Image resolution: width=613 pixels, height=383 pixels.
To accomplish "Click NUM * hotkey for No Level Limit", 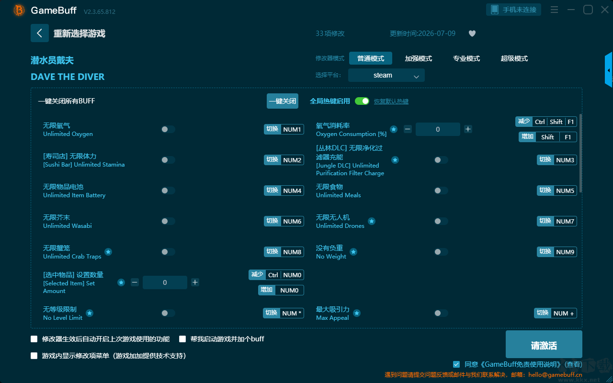I will [x=284, y=313].
